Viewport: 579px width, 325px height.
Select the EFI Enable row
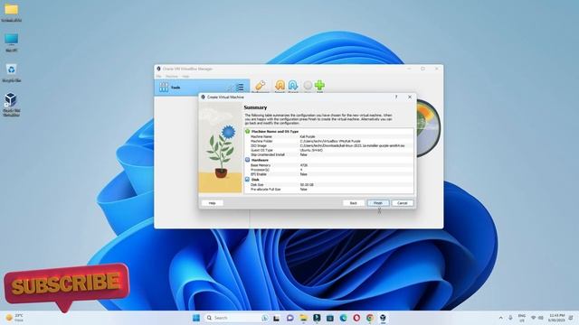click(x=328, y=174)
